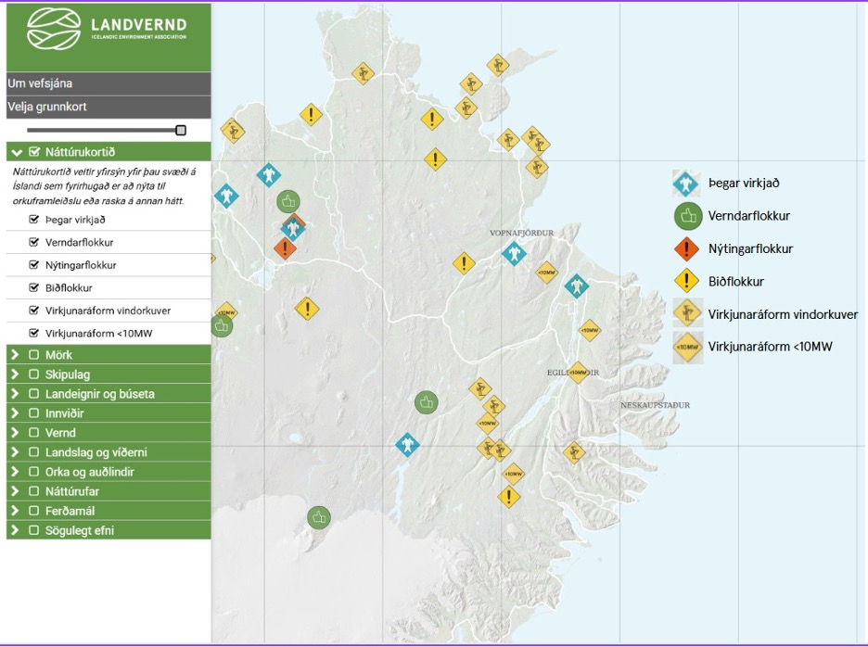
Task: Select the fully visible orange Nýtingarflokkur marker
Action: point(286,248)
